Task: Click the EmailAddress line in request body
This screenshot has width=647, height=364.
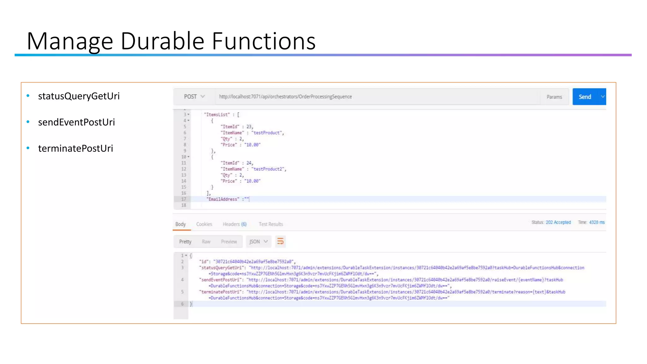Action: pyautogui.click(x=223, y=199)
